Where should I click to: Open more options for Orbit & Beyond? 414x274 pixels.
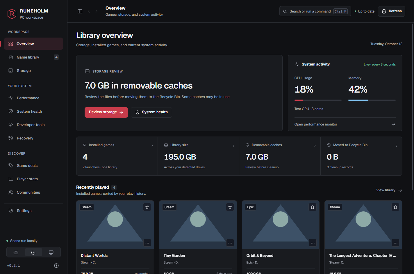point(313,243)
